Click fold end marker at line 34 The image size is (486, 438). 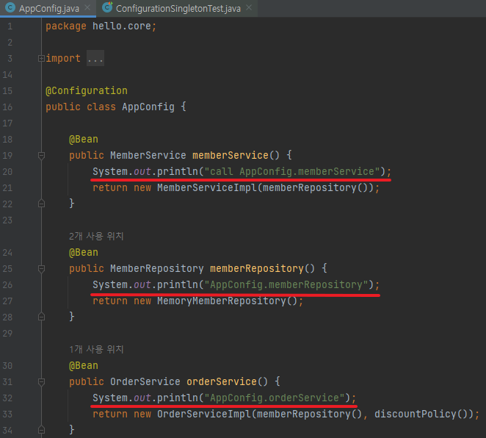pos(41,430)
